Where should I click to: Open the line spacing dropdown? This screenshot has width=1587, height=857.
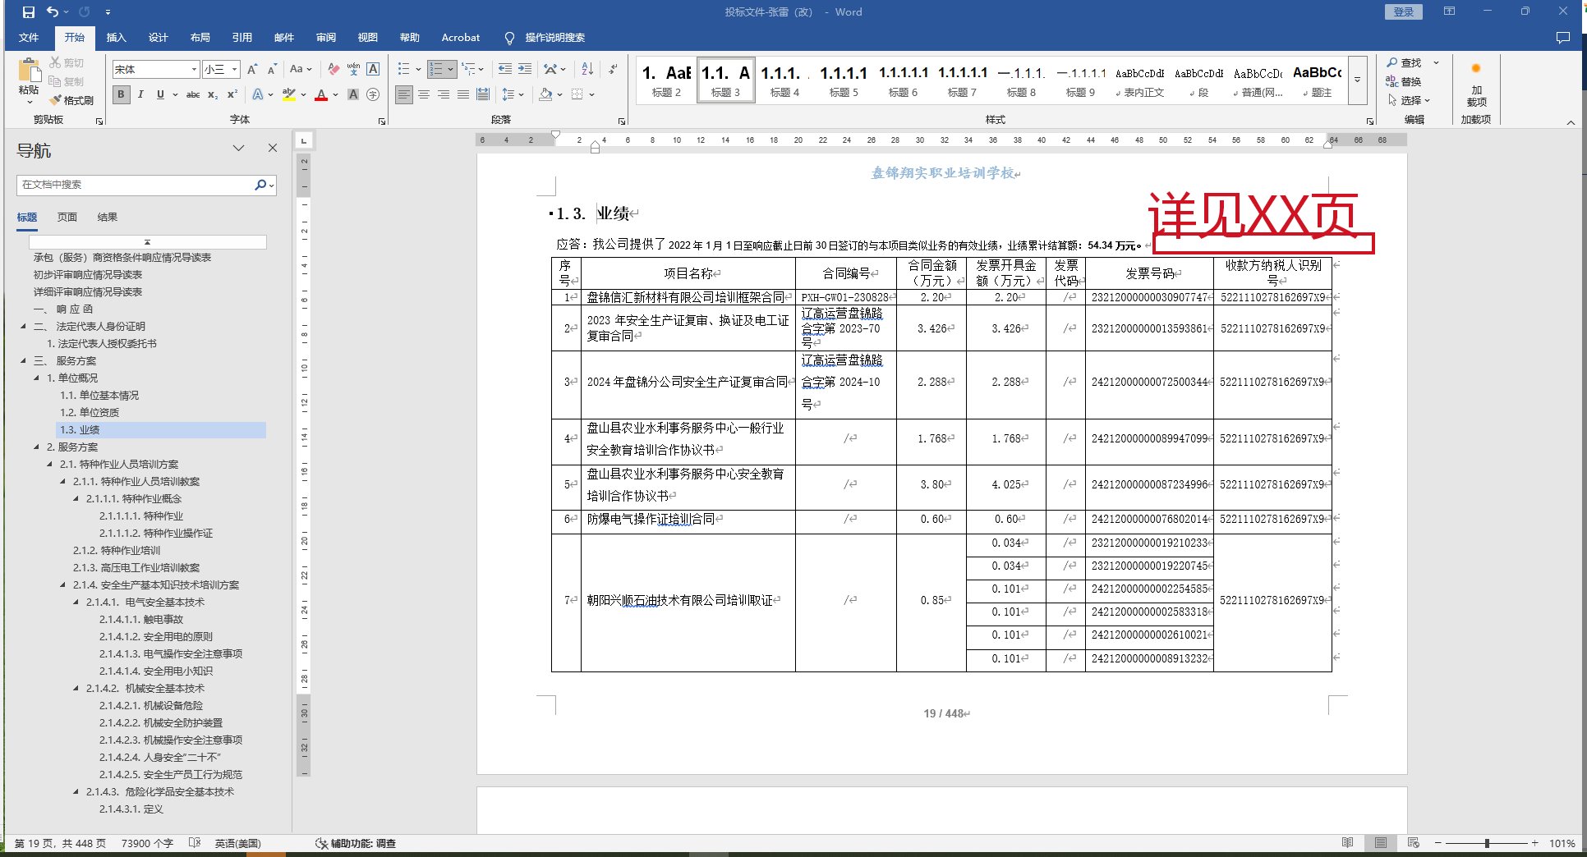(513, 94)
